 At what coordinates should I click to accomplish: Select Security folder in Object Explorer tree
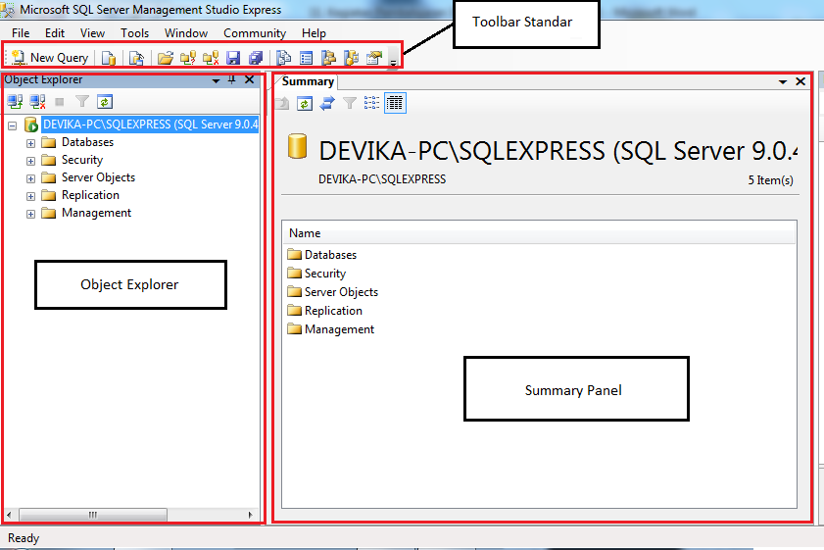click(82, 160)
